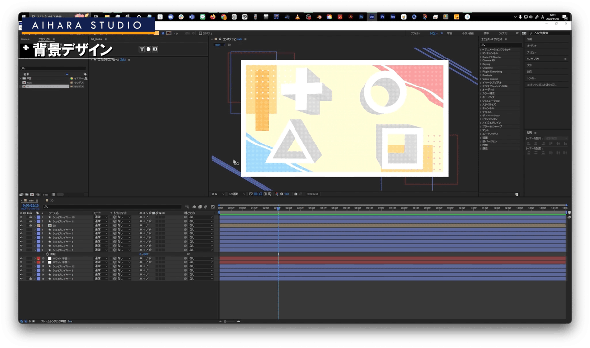Select the ライブラリ workspace

tap(503, 33)
